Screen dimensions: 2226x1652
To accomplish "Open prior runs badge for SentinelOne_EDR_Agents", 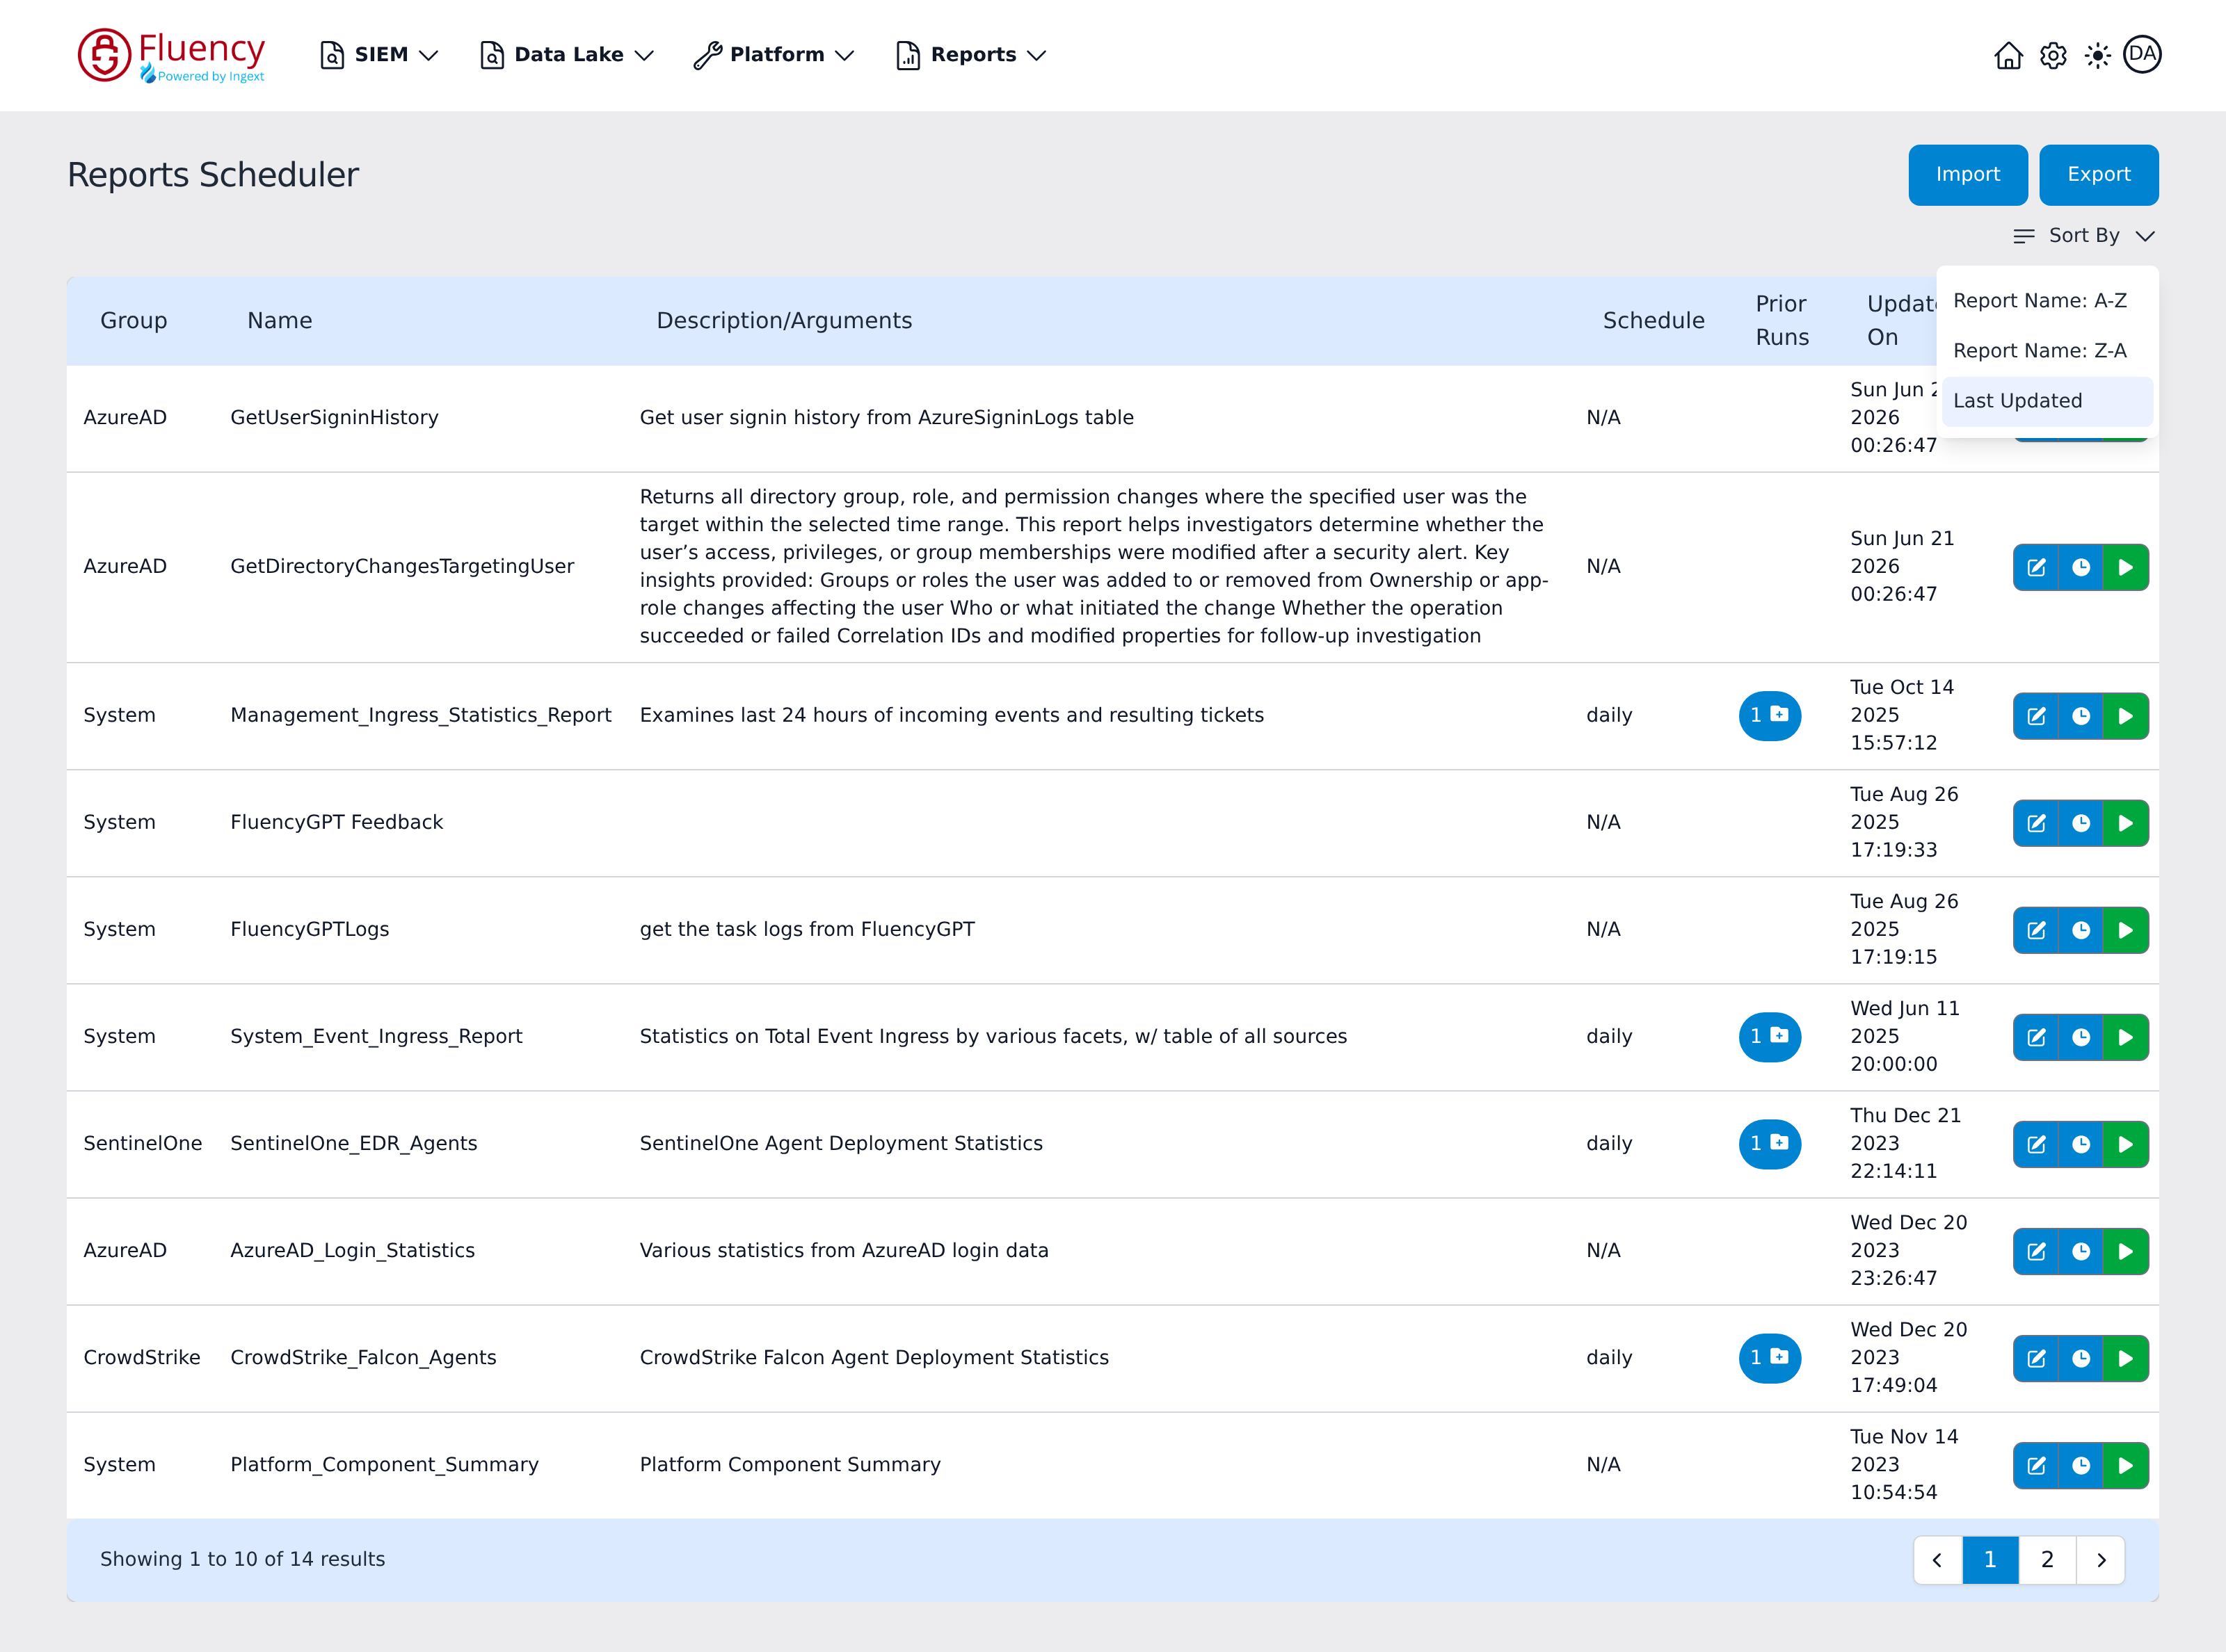I will pos(1770,1143).
